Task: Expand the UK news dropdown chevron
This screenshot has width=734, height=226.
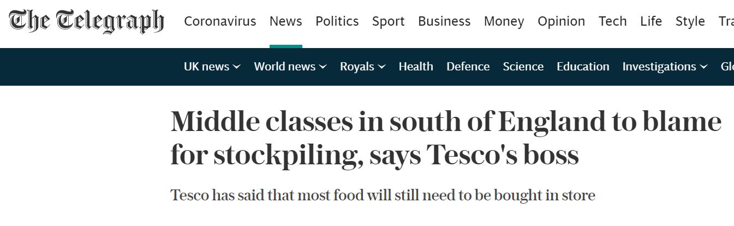Action: (x=237, y=67)
